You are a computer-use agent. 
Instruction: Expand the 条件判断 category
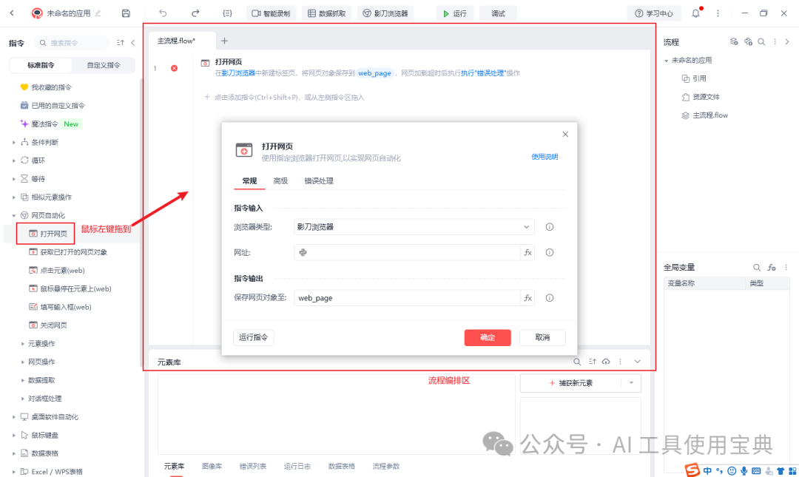(14, 142)
